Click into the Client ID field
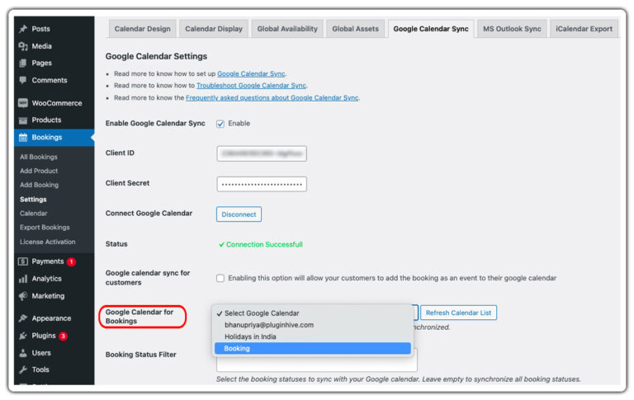Image resolution: width=634 pixels, height=400 pixels. [x=262, y=153]
